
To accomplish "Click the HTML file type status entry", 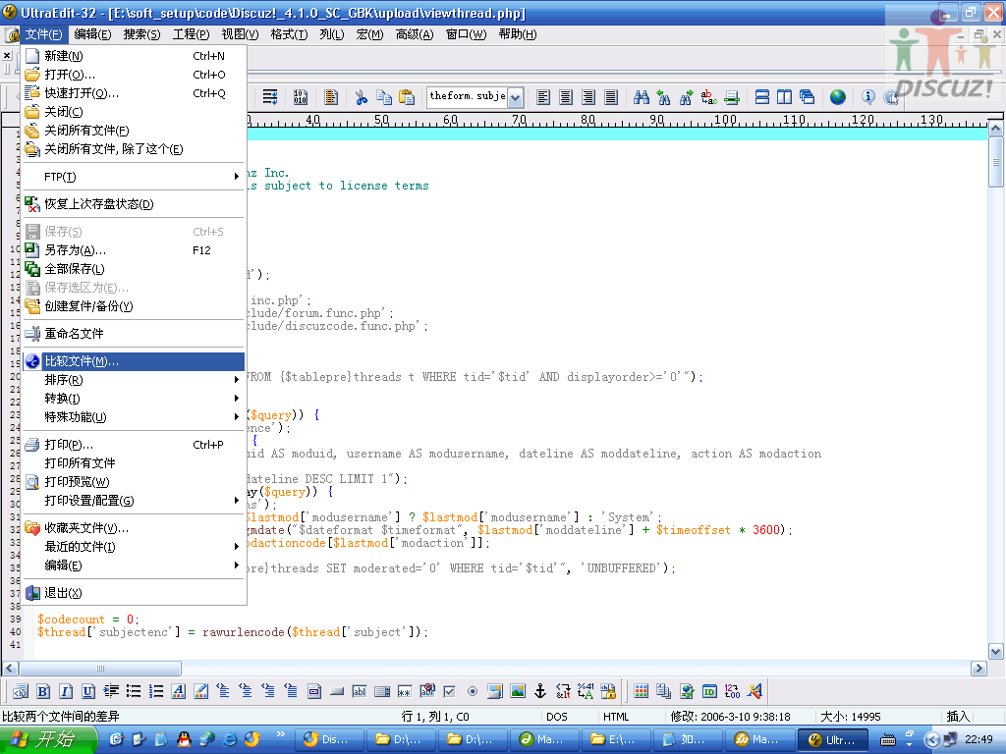I will pos(616,716).
